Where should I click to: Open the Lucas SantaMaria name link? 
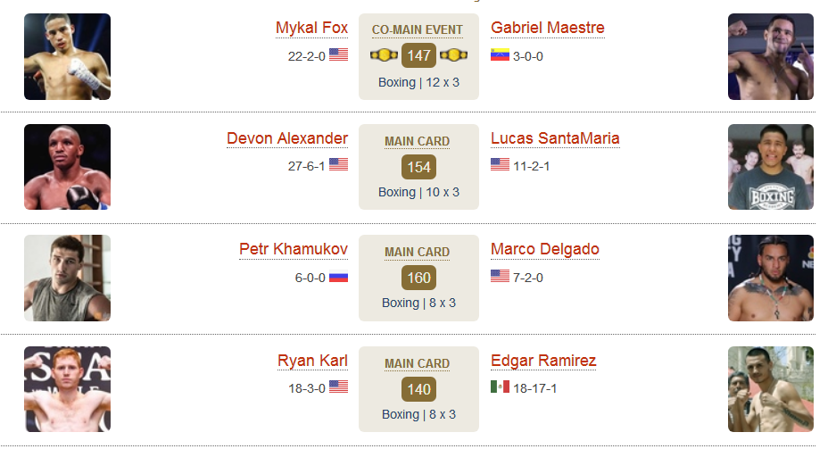555,138
